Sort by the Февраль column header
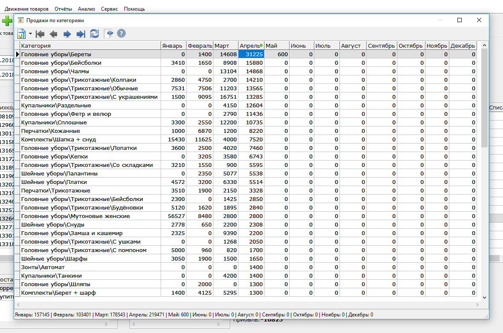The image size is (503, 333). (x=199, y=46)
